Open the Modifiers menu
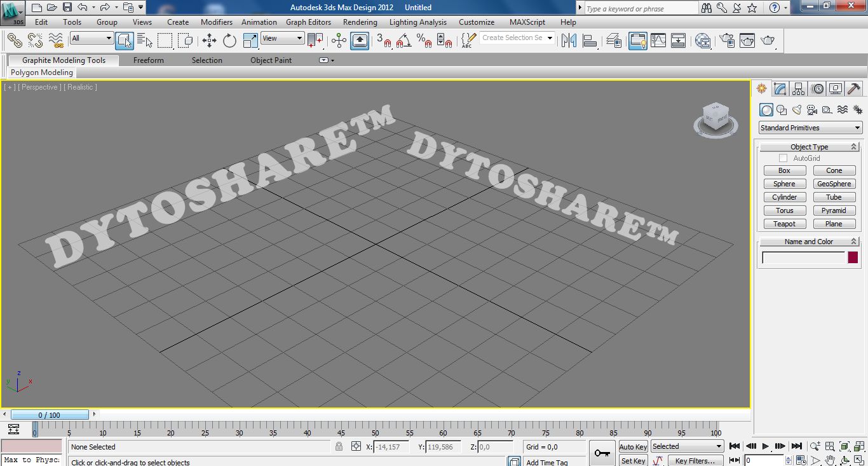This screenshot has height=466, width=868. 217,22
